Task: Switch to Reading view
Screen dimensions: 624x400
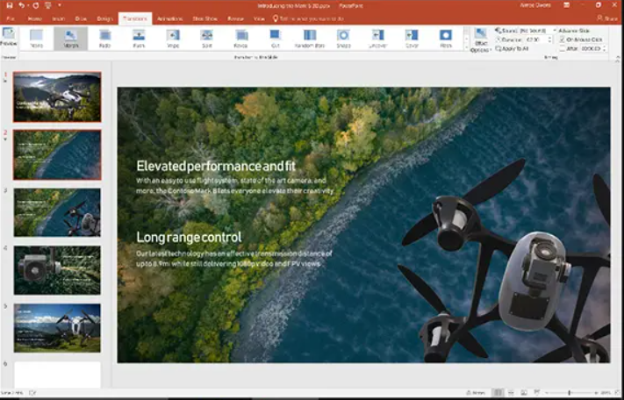Action: tap(524, 393)
